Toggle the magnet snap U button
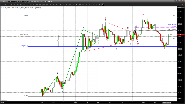 (103, 5)
